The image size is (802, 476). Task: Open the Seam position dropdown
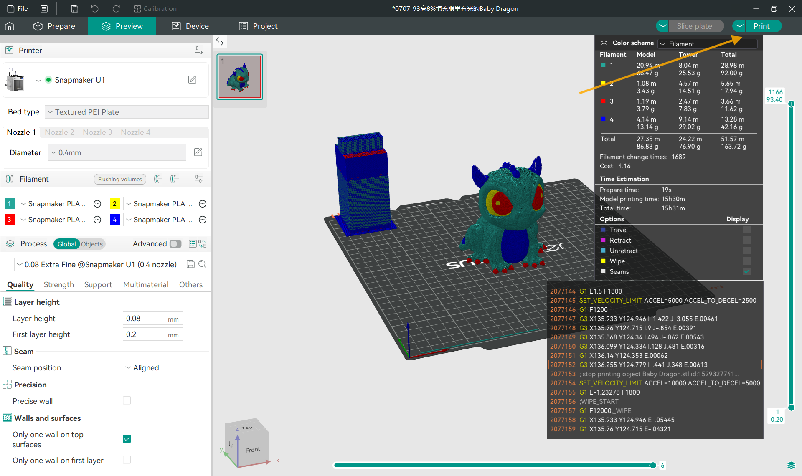[153, 368]
